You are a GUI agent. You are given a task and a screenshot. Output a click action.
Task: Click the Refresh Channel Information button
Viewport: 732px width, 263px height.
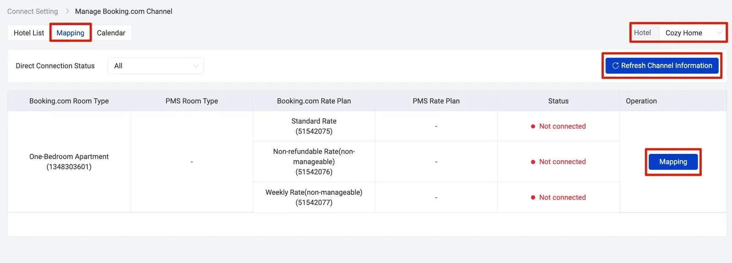tap(662, 65)
